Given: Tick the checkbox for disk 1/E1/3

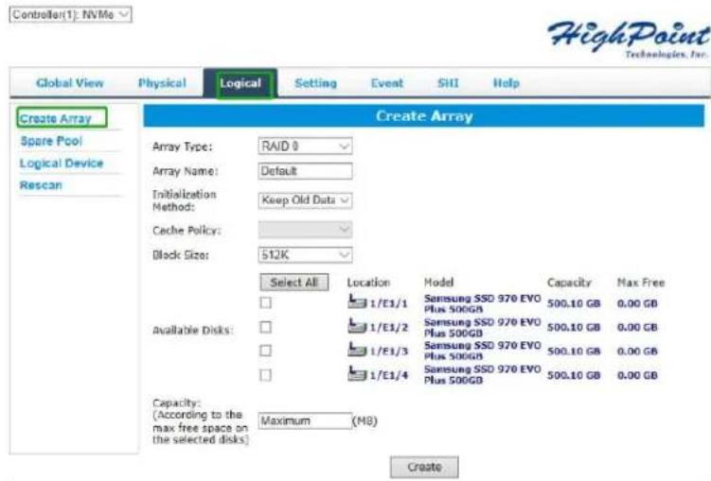Looking at the screenshot, I should click(266, 351).
